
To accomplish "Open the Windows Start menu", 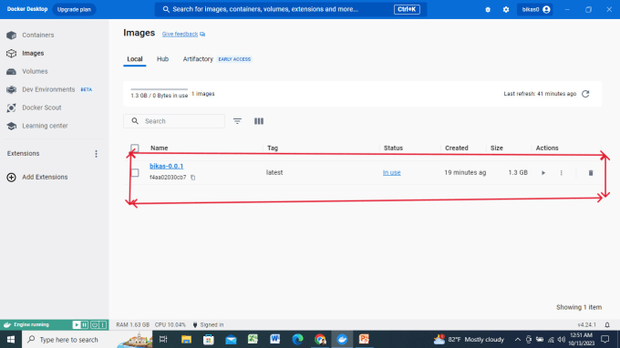I will [11, 339].
